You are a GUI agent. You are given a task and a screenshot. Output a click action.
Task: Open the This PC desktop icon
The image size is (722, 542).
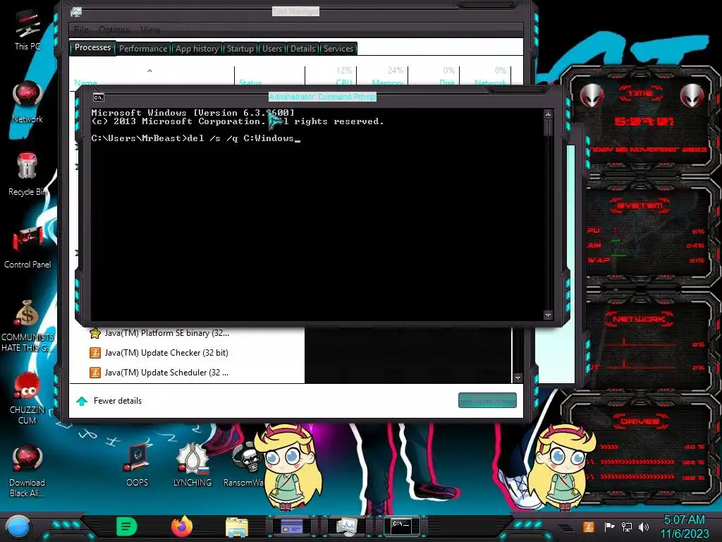pyautogui.click(x=27, y=30)
